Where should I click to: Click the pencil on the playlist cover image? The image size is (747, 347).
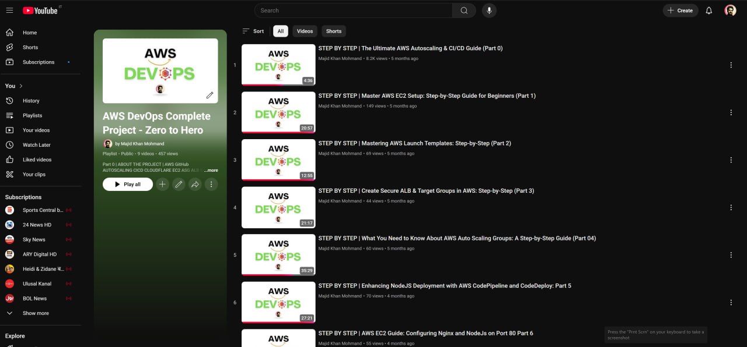[210, 95]
